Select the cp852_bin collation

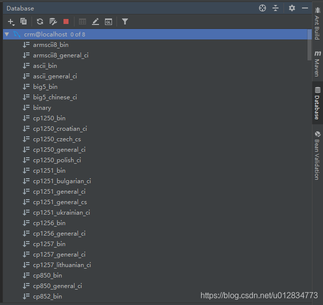[47, 297]
